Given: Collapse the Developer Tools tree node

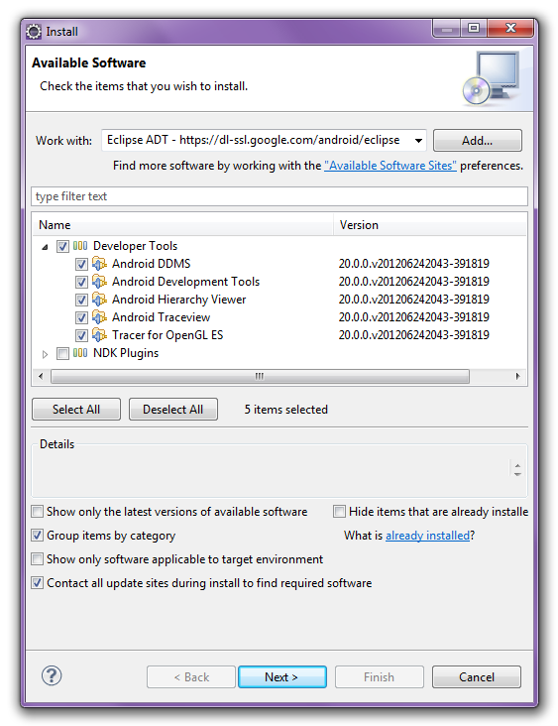Looking at the screenshot, I should 45,247.
